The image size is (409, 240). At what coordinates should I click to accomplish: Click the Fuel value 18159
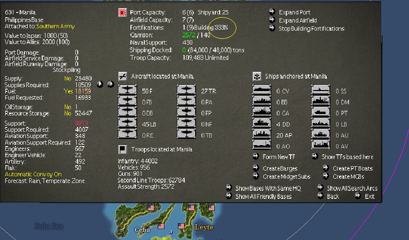tap(83, 91)
